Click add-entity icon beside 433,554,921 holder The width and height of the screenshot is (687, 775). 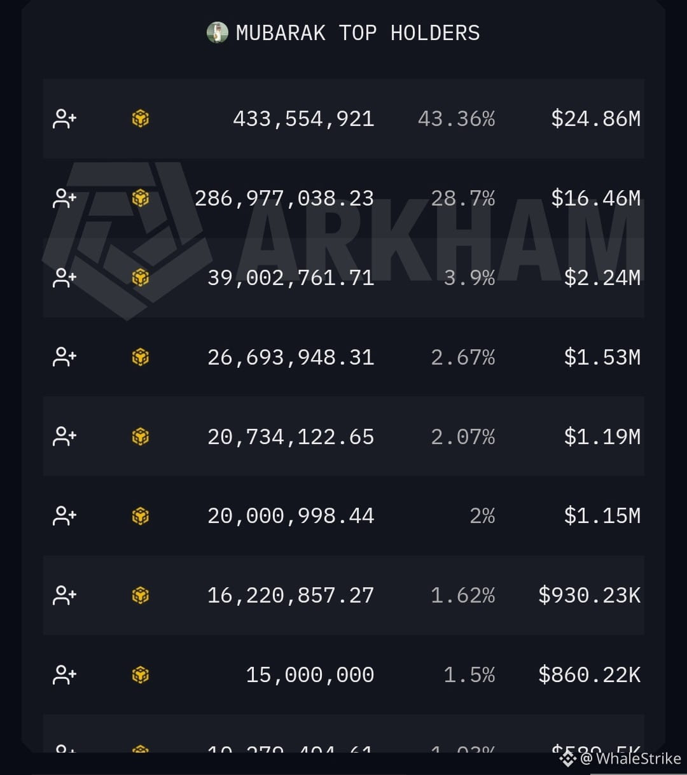[x=64, y=119]
